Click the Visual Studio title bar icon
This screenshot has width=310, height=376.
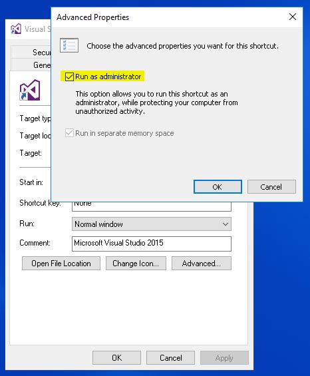tap(16, 29)
